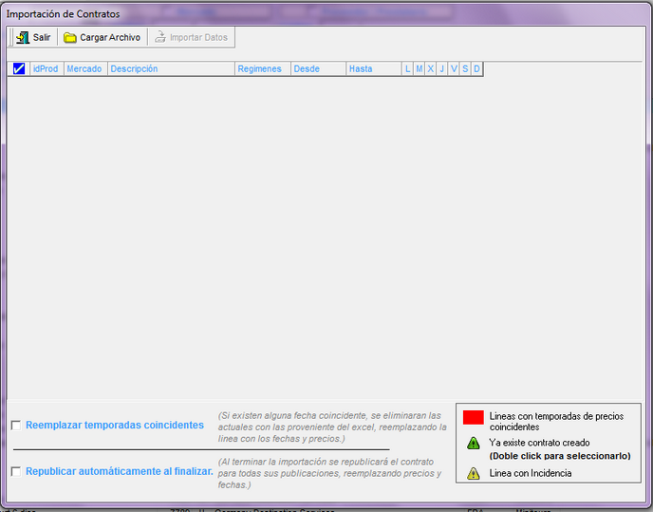Click the red coinciding seasons color swatch
The height and width of the screenshot is (512, 653).
pos(473,417)
